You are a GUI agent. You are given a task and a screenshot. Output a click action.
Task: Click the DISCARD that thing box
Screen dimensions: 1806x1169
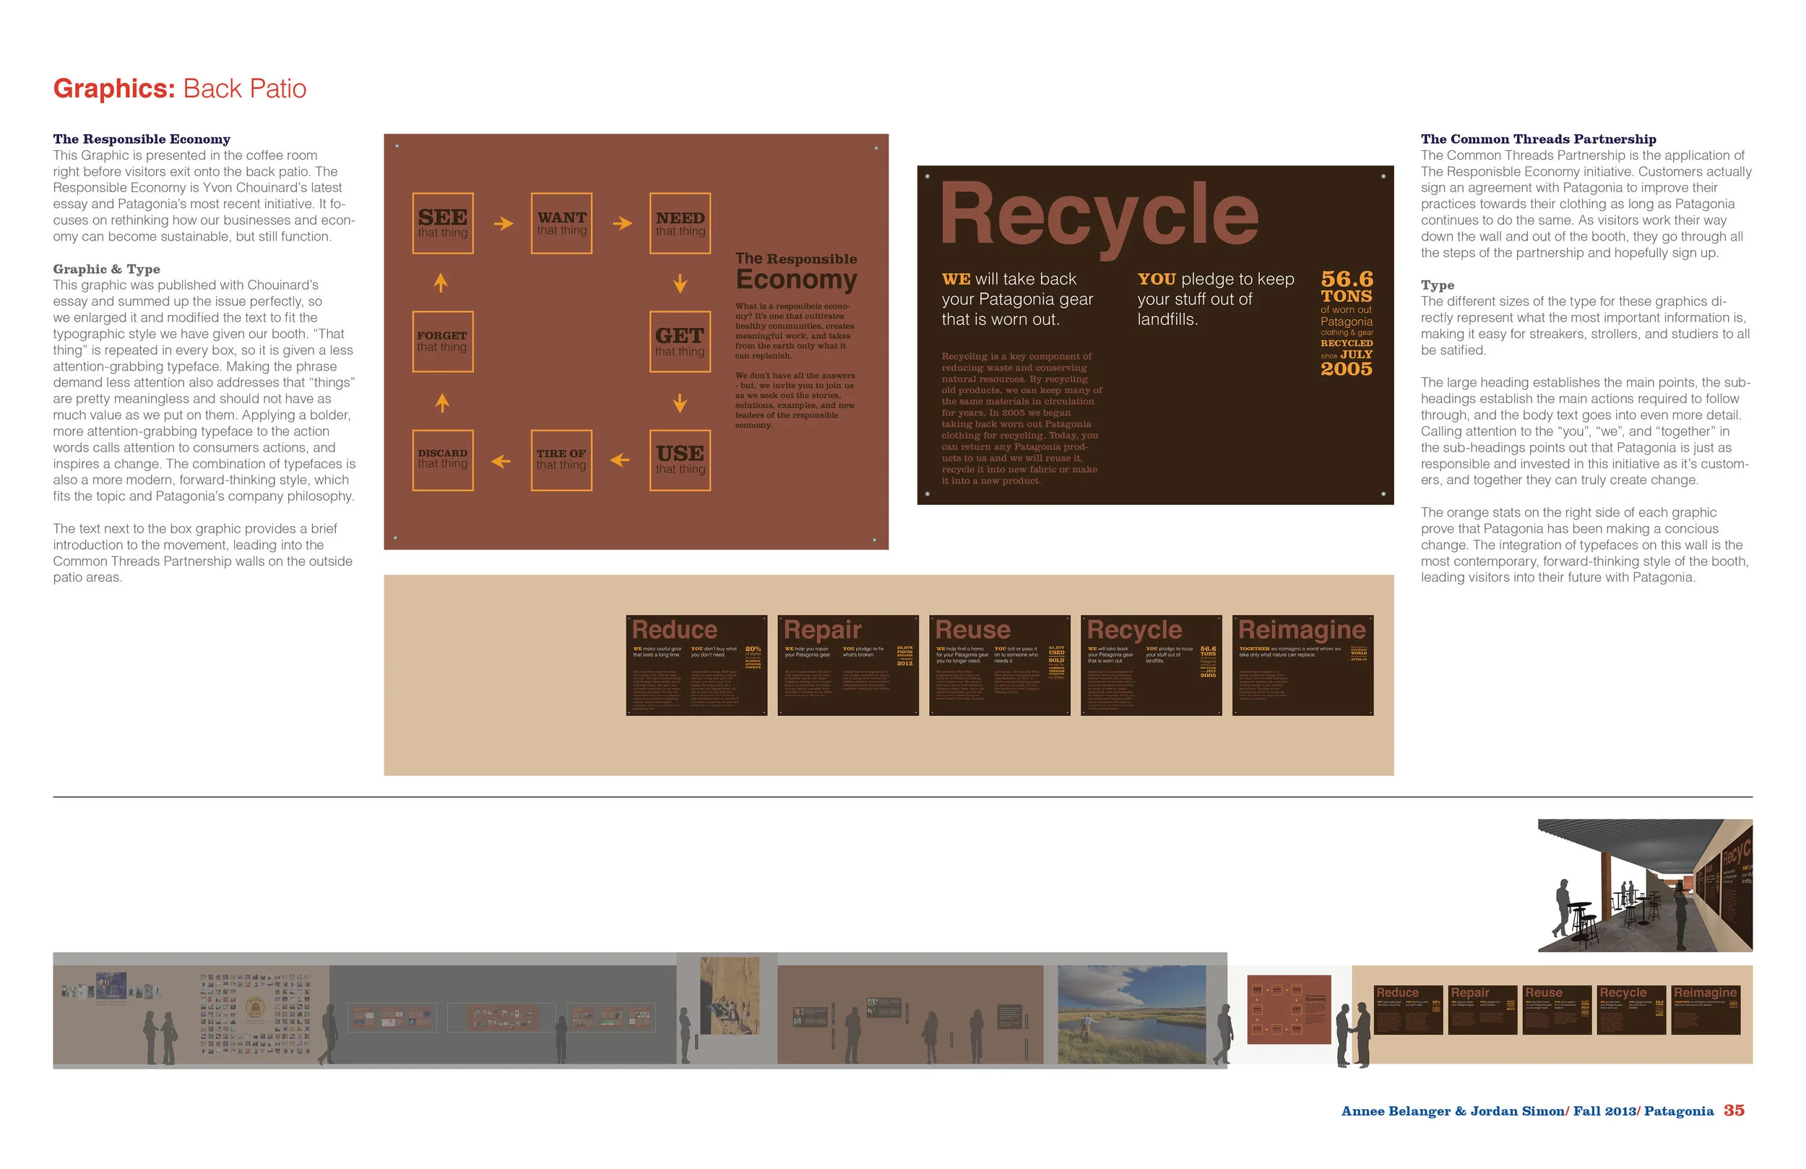tap(442, 460)
